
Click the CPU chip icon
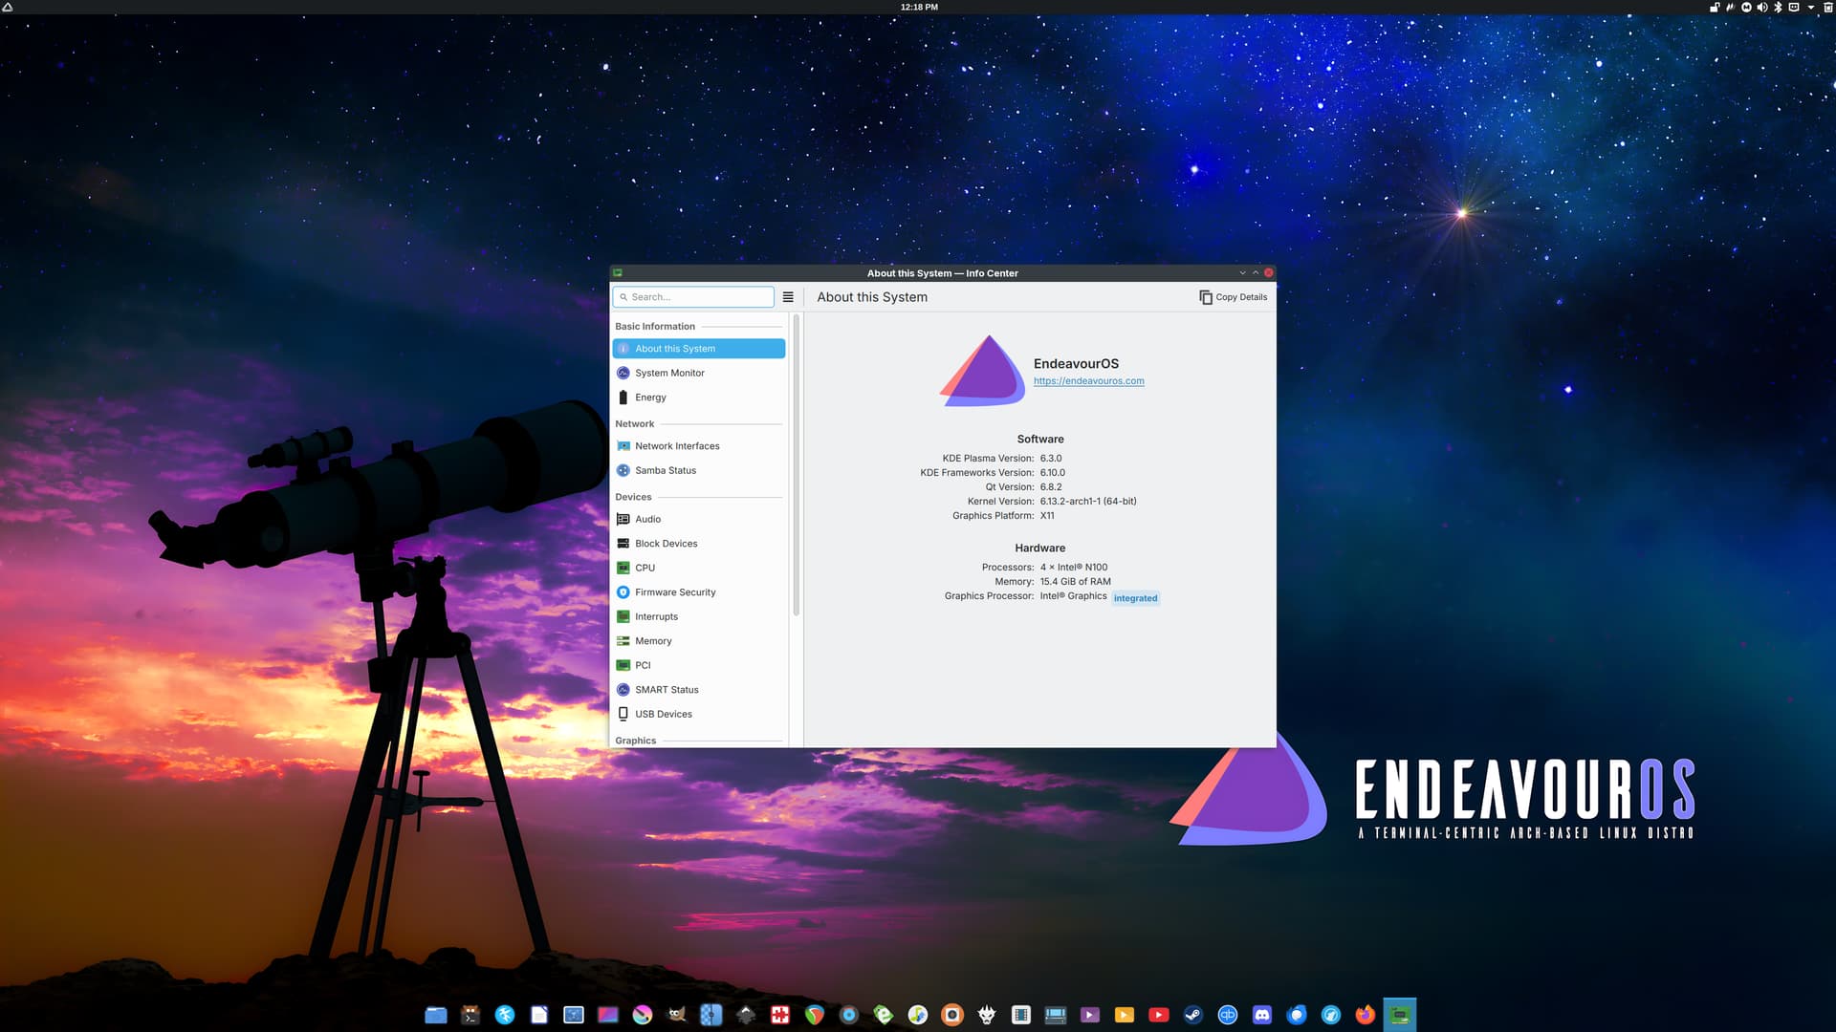pos(623,568)
